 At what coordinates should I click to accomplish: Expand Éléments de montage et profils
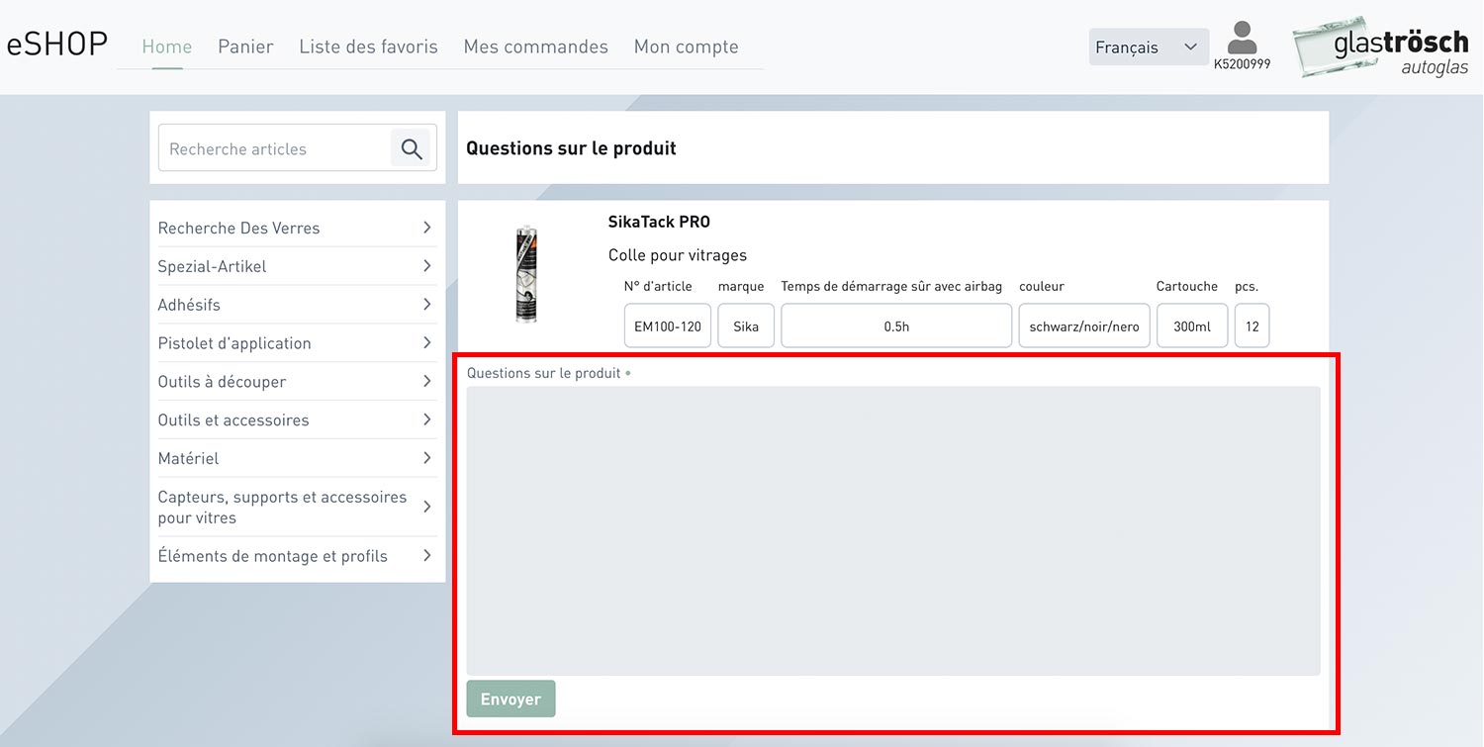[x=297, y=556]
